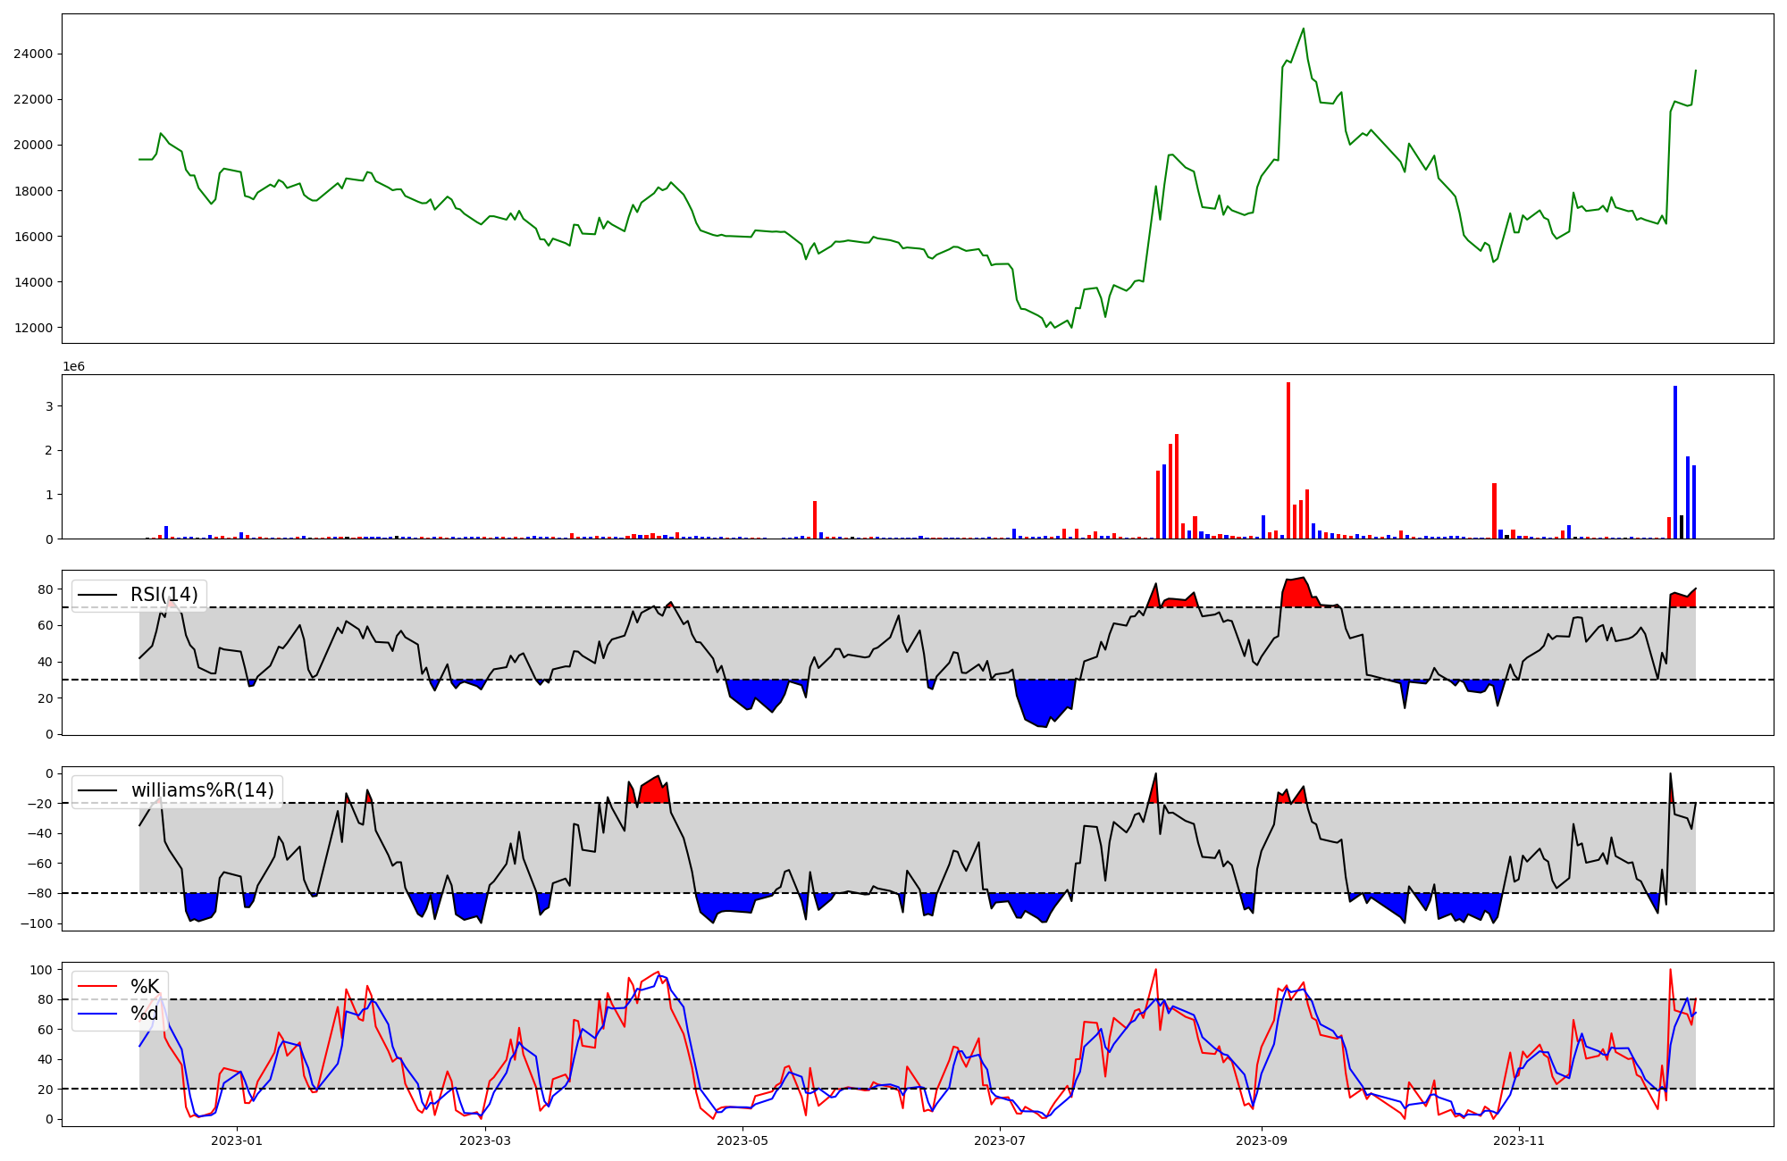Click the blue %d legend line sample
This screenshot has width=1787, height=1161.
click(98, 1014)
